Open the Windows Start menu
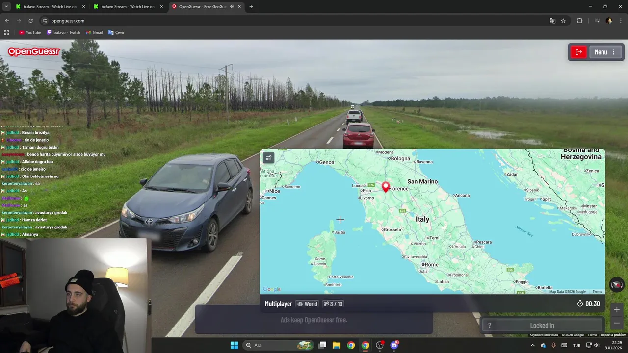Viewport: 628px width, 353px height. [234, 345]
